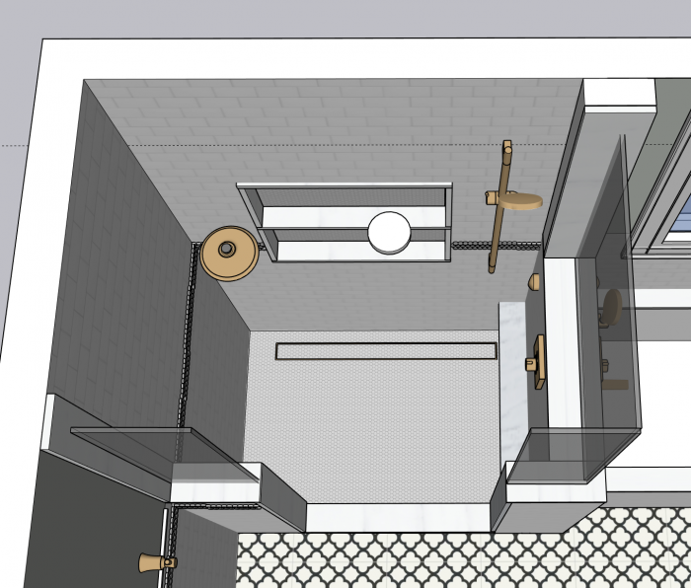Select the round gold rain shower head
Viewport: 691px width, 588px height.
coord(229,254)
